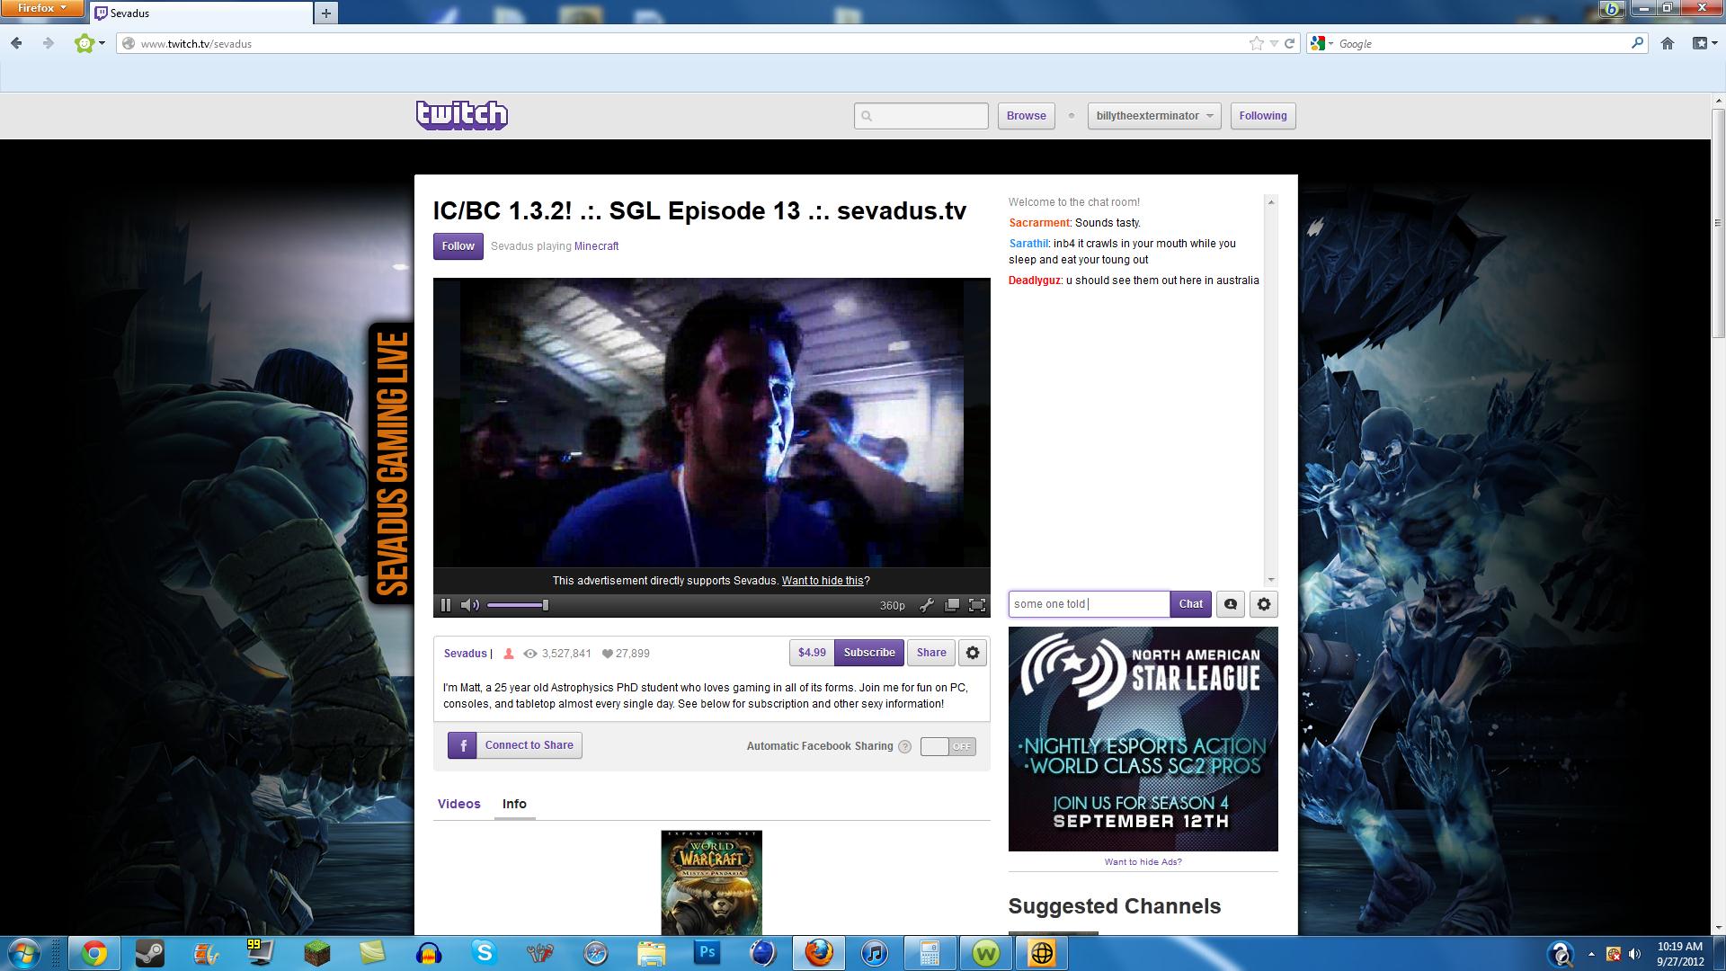Screen dimensions: 1726x971
Task: Click the North American Star League ad
Action: click(1143, 739)
